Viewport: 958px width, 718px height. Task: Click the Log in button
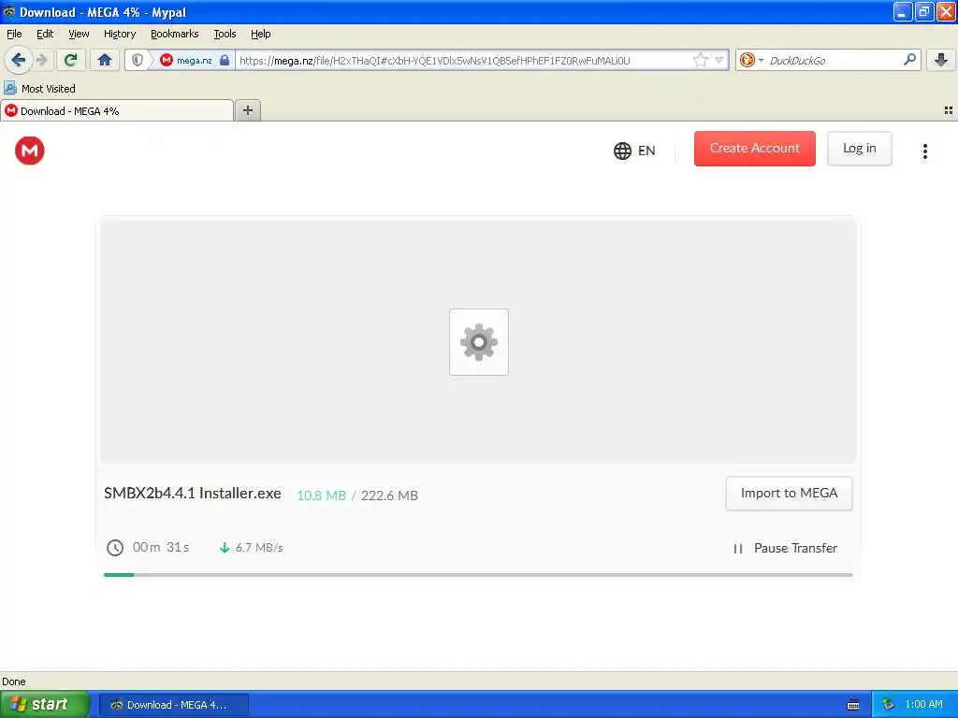pyautogui.click(x=859, y=149)
